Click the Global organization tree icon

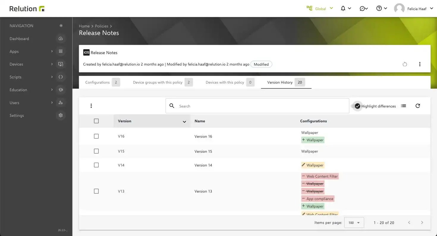[x=309, y=9]
